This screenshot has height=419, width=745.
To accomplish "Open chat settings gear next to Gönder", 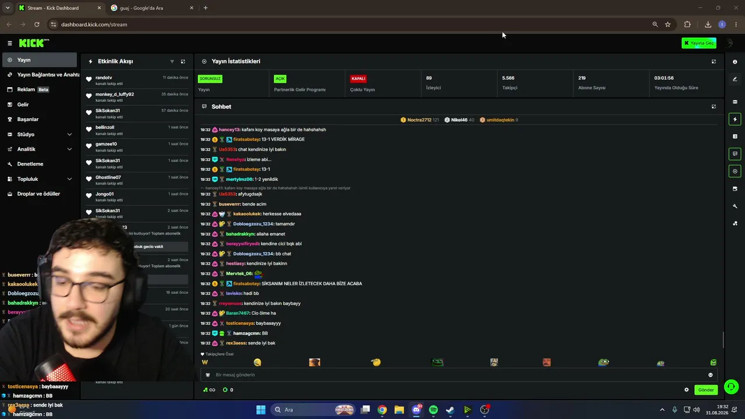I will click(x=686, y=390).
